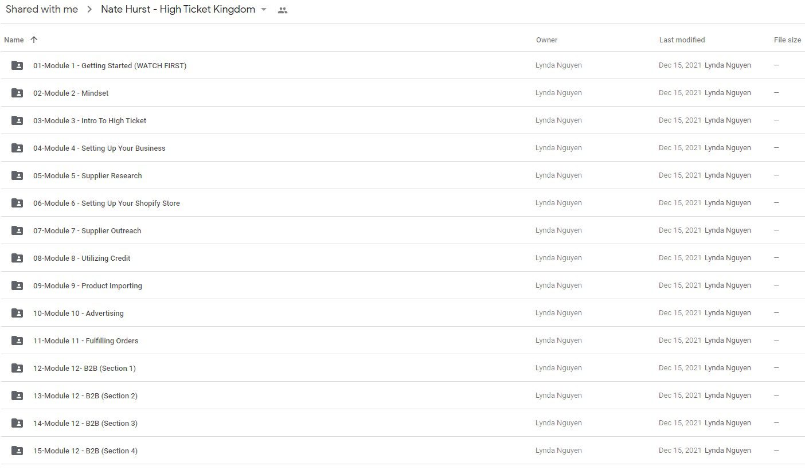
Task: Click folder icon for B2B Section 4
Action: pyautogui.click(x=17, y=451)
